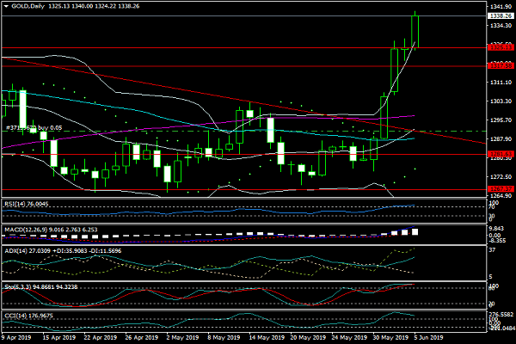Click the 5 Jun 2019 date label
Image resolution: width=516 pixels, height=344 pixels.
(429, 338)
